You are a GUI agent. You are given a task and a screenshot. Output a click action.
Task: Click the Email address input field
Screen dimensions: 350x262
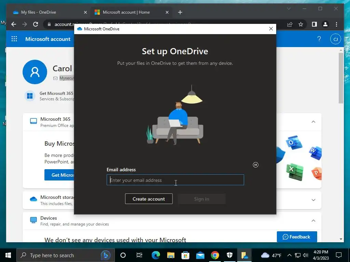point(175,180)
